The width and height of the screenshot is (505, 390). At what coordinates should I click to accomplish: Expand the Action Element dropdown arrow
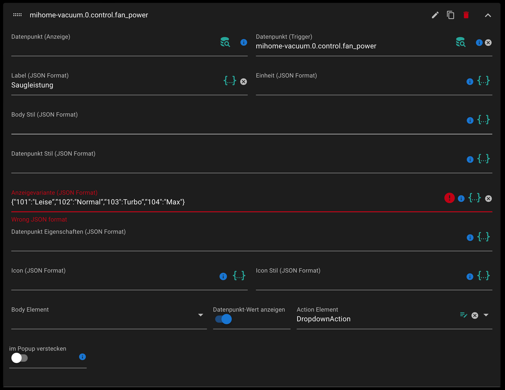(486, 315)
